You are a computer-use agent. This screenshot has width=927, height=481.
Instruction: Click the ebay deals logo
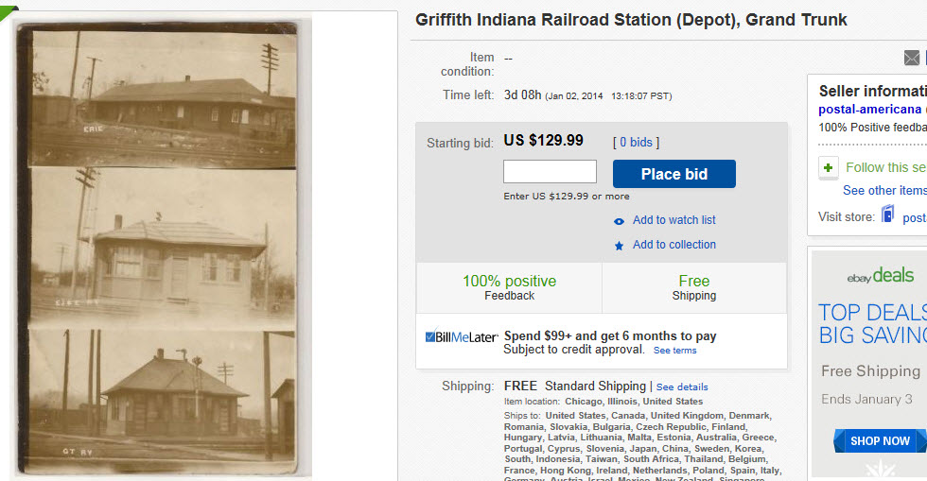(x=880, y=276)
